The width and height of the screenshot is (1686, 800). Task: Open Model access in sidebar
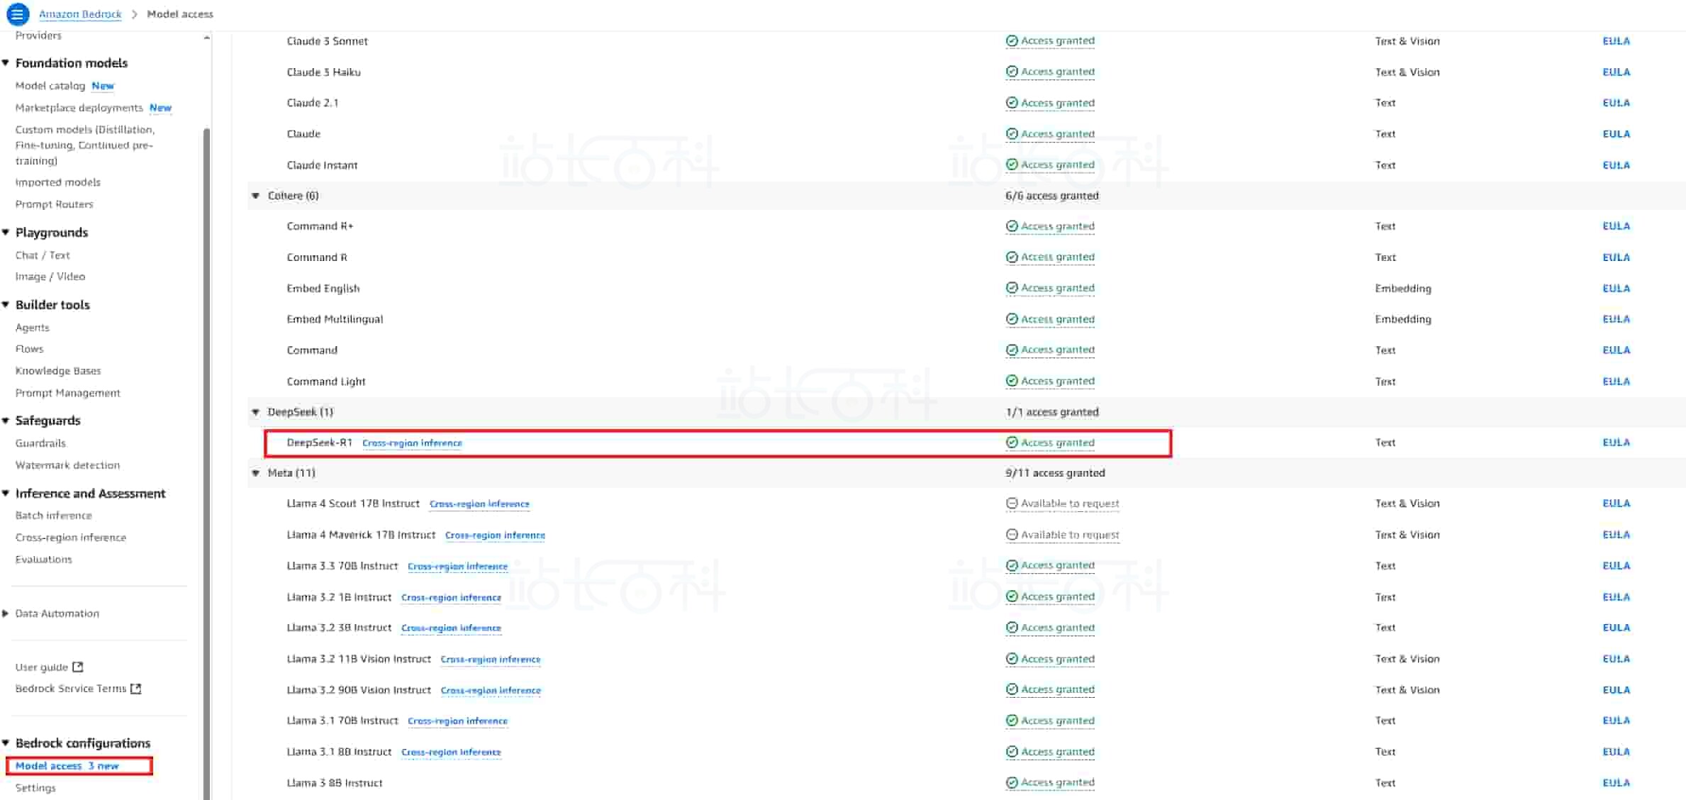[x=49, y=766]
